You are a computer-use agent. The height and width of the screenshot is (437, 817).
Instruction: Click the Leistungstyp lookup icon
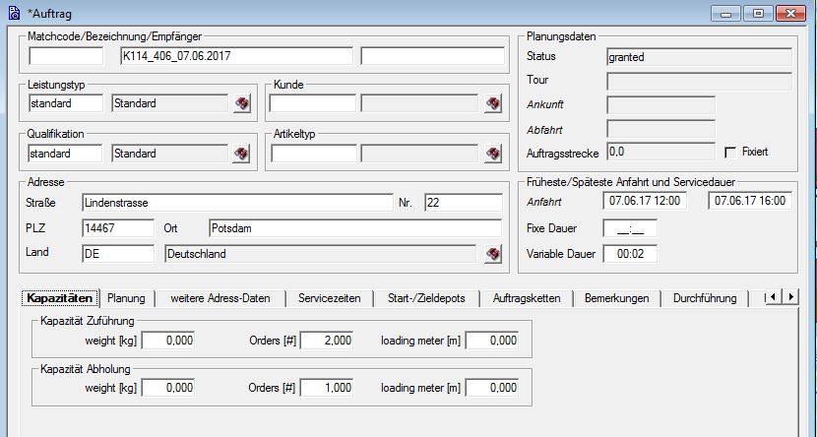[241, 103]
